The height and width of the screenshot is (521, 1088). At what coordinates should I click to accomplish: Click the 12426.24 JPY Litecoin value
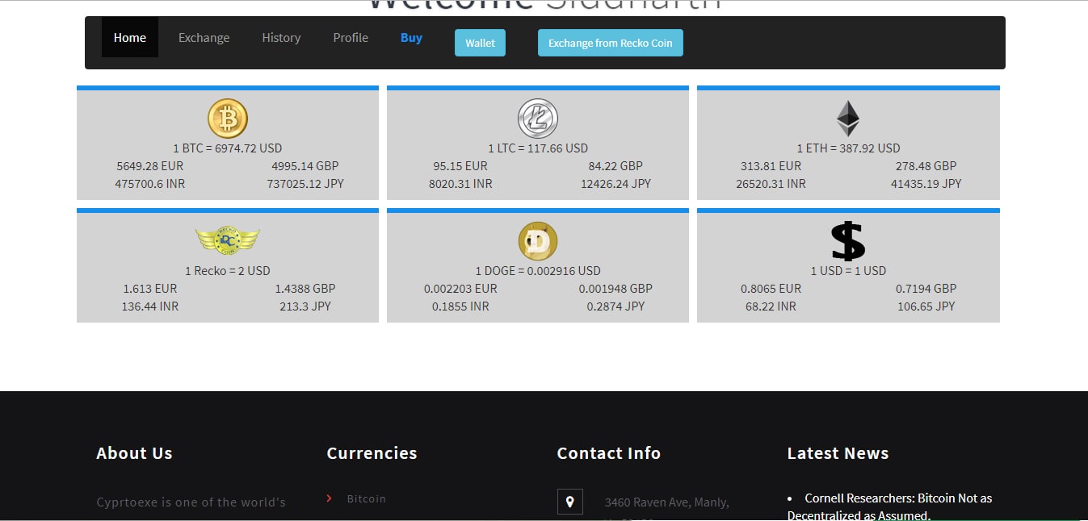(x=615, y=184)
